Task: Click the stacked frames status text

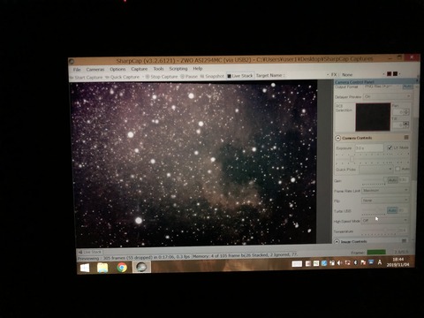Action: [271, 254]
